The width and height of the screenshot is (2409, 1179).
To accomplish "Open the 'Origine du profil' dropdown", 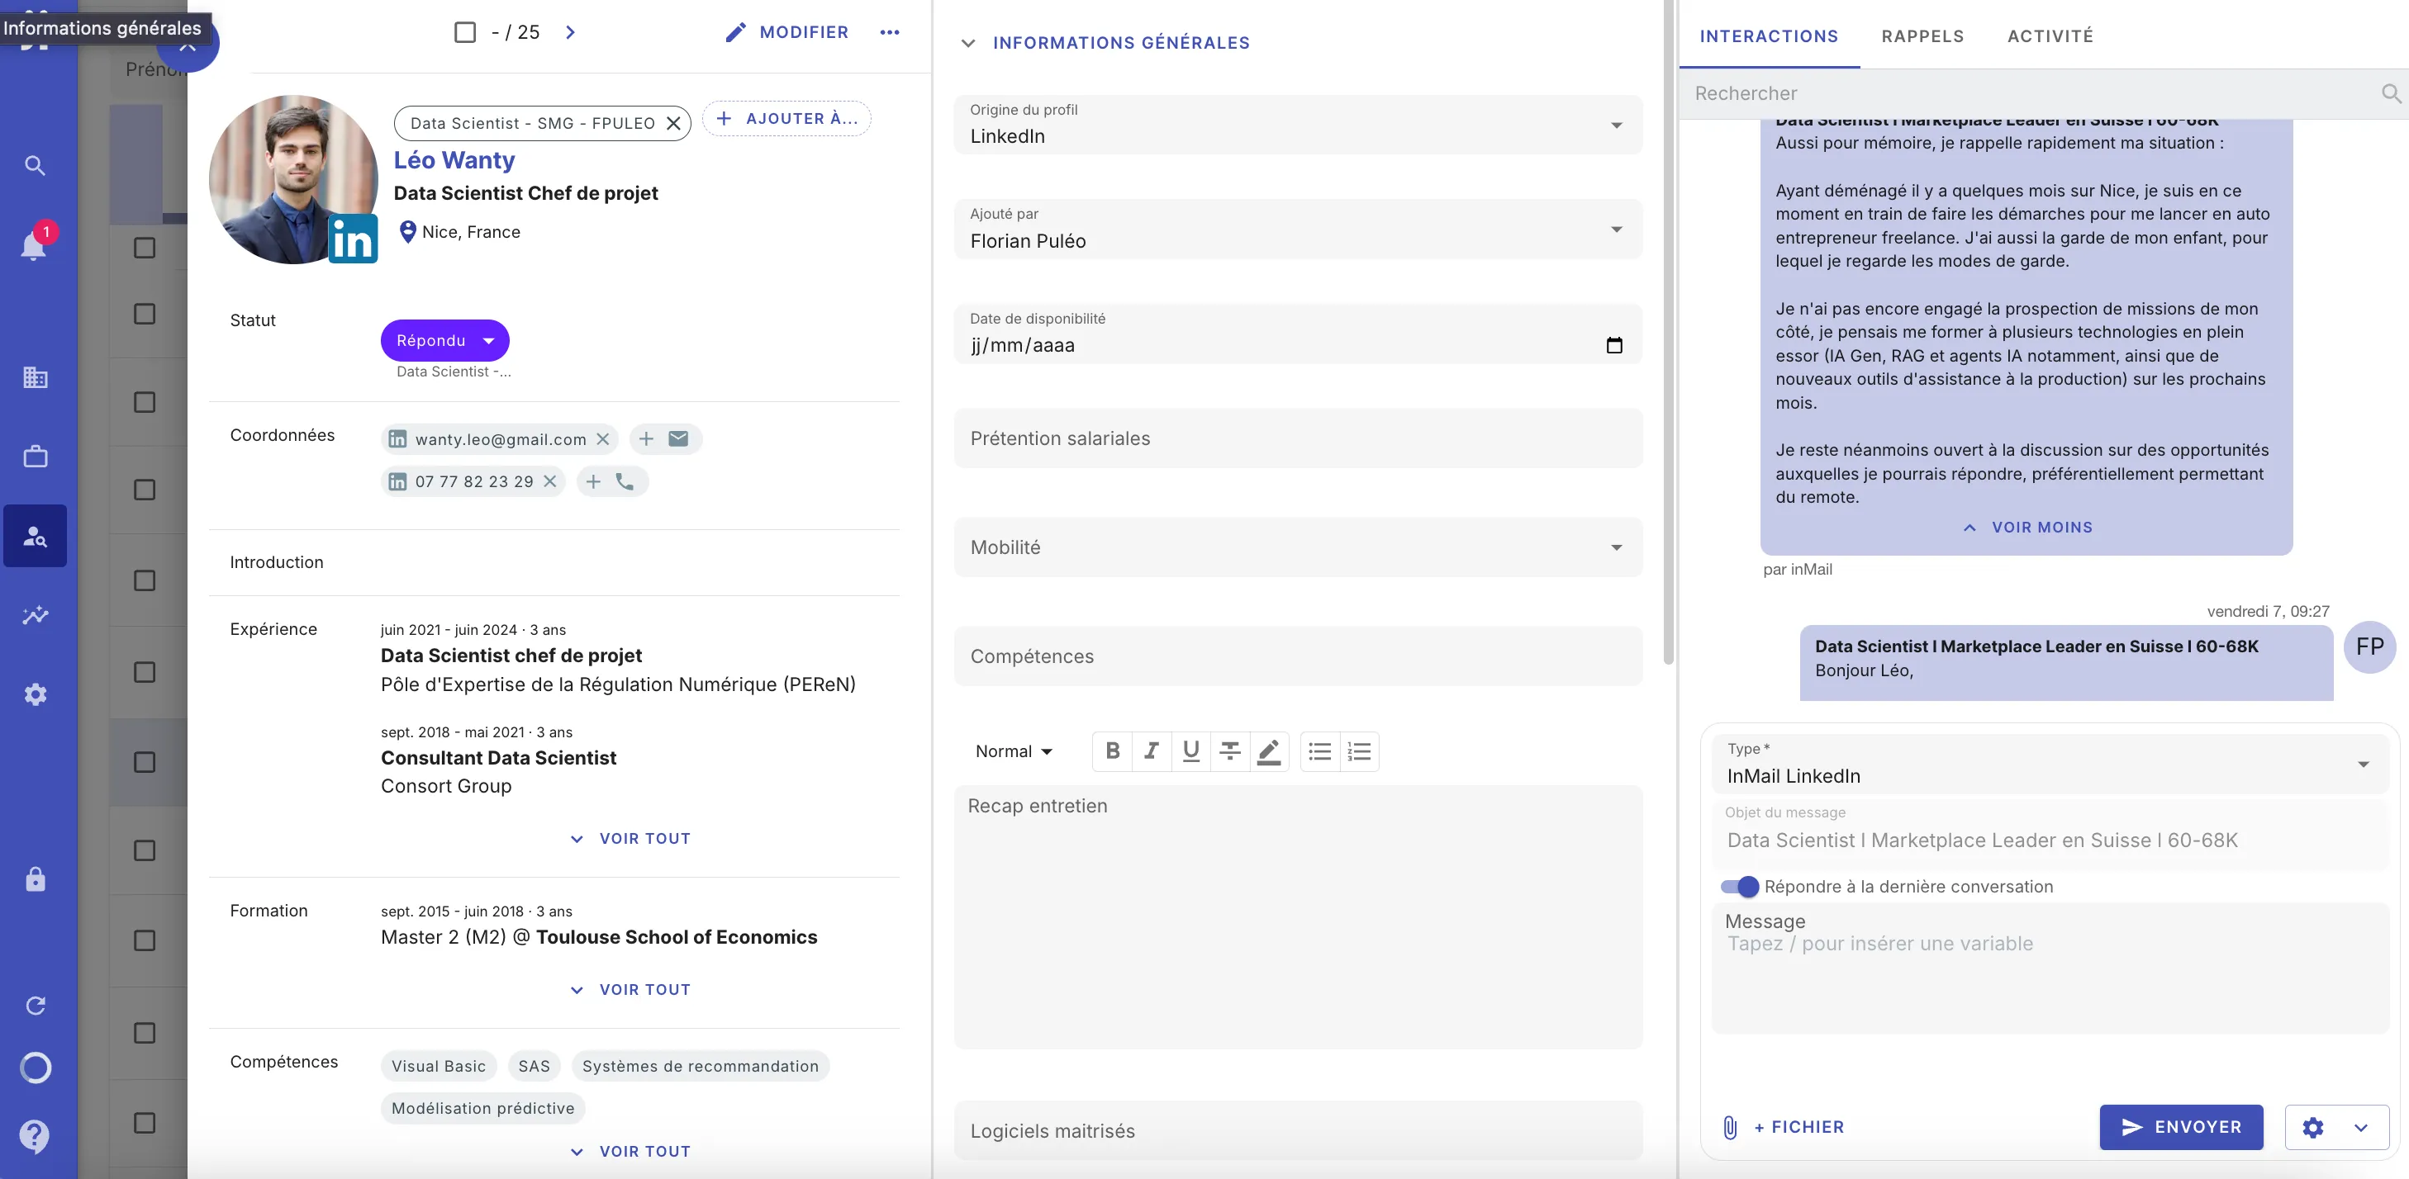I will [x=1617, y=125].
